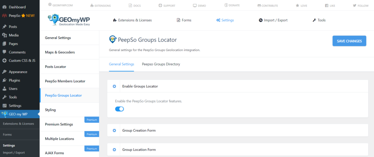Expand the Group Location Form section
This screenshot has height=157, width=374.
coord(237,150)
